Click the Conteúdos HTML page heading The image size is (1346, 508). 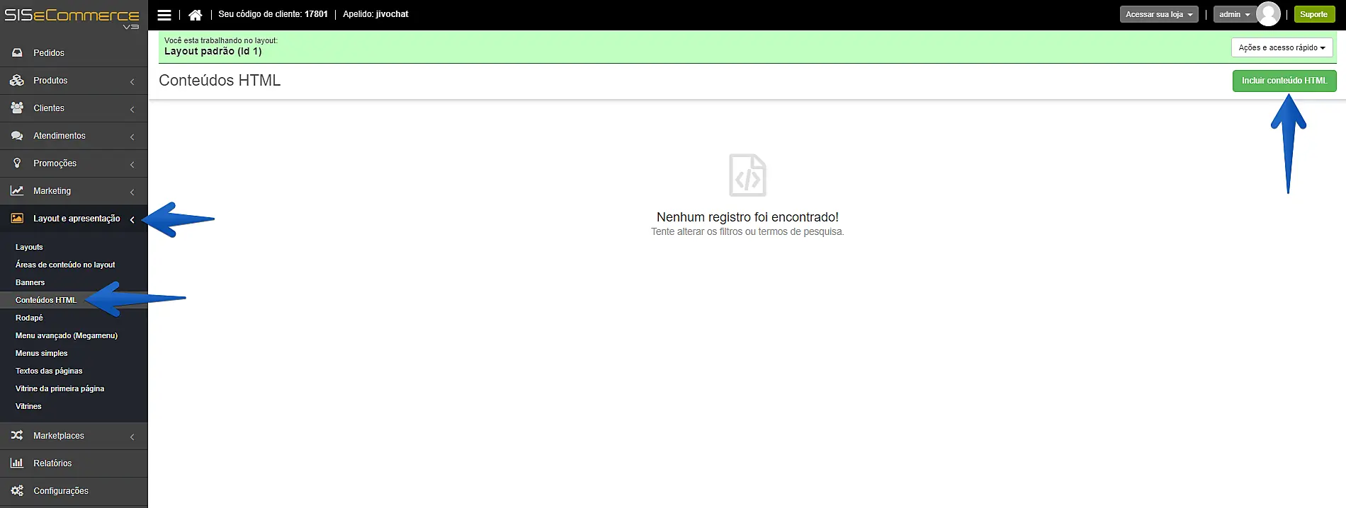tap(220, 81)
